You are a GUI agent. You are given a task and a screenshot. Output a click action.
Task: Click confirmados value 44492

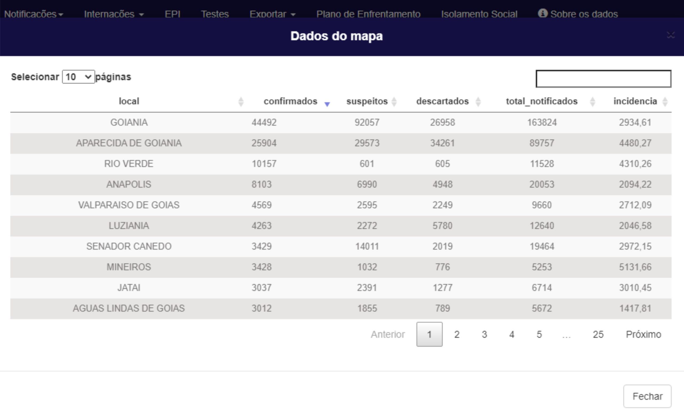click(x=264, y=122)
